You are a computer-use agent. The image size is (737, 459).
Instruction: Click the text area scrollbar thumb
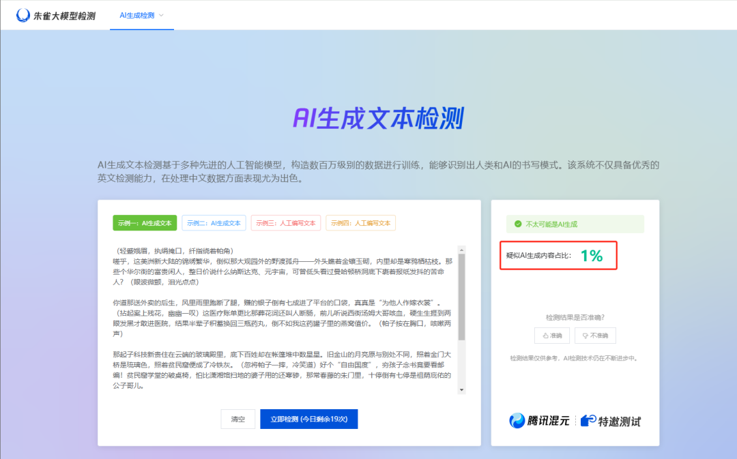(x=461, y=297)
